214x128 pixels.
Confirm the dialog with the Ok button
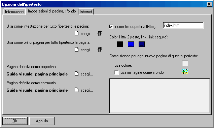tap(15, 121)
